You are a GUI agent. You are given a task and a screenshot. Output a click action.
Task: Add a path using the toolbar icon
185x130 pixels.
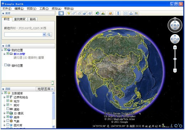click(x=79, y=13)
